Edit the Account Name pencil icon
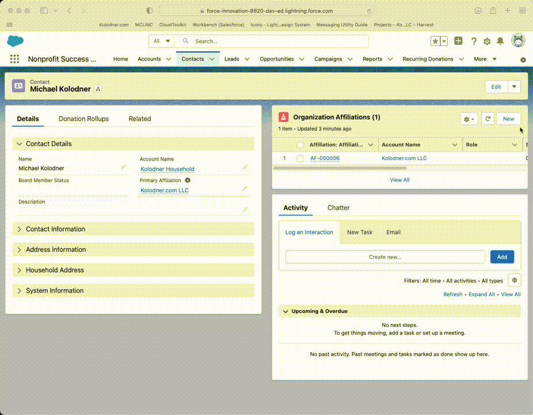This screenshot has height=415, width=533. pos(245,167)
